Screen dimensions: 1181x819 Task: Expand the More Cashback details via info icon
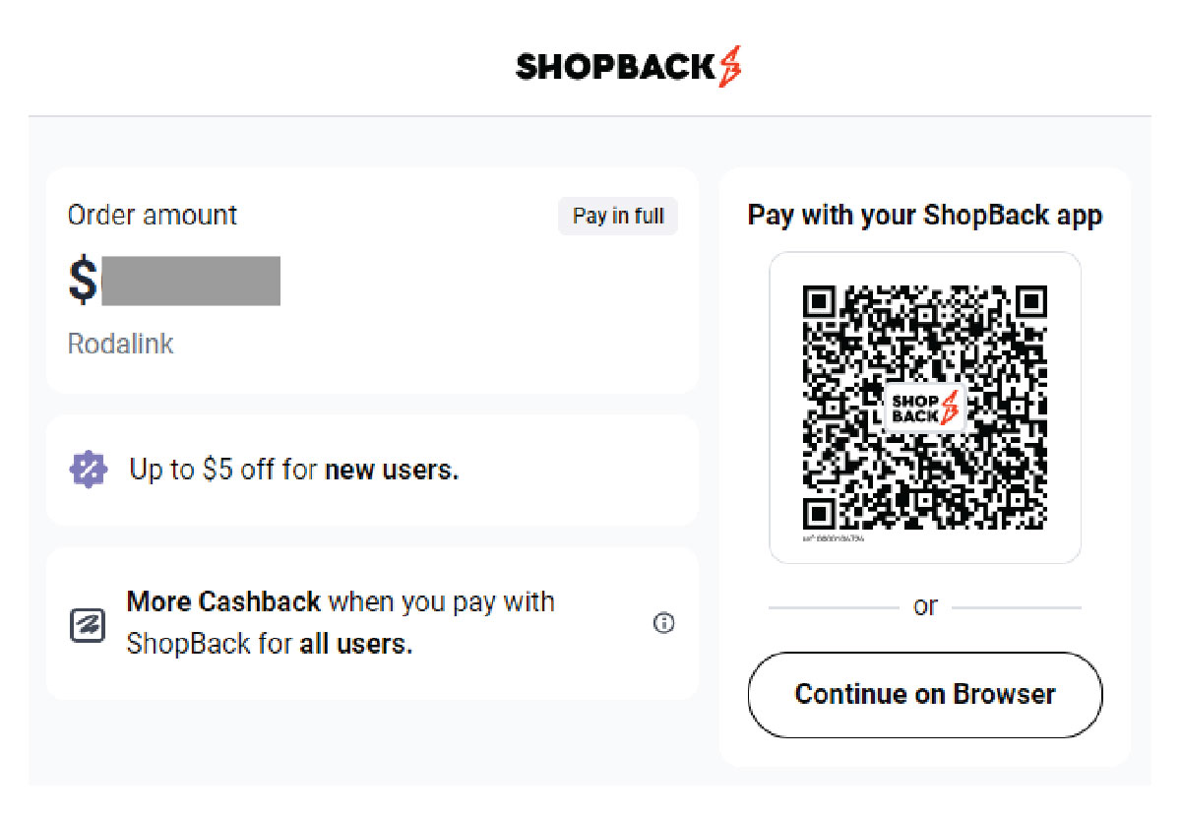coord(663,624)
